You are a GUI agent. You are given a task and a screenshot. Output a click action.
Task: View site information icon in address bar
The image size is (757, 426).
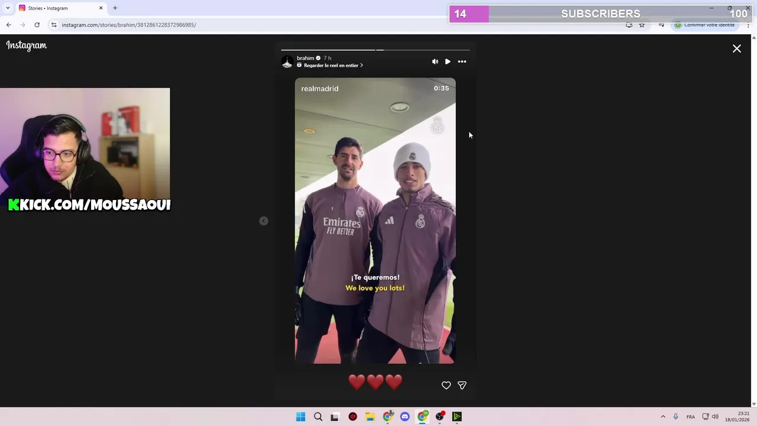click(x=54, y=25)
